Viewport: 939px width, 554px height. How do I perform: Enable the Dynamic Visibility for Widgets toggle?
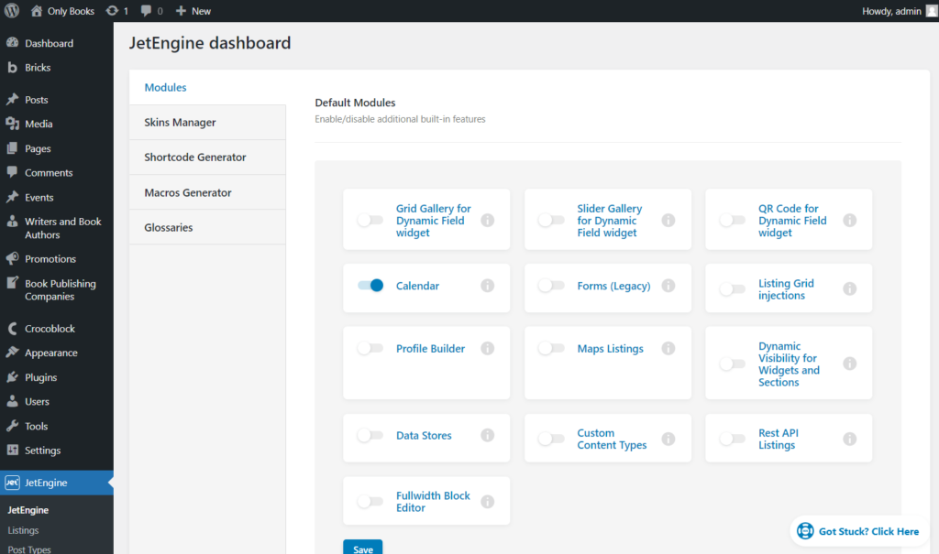point(733,364)
